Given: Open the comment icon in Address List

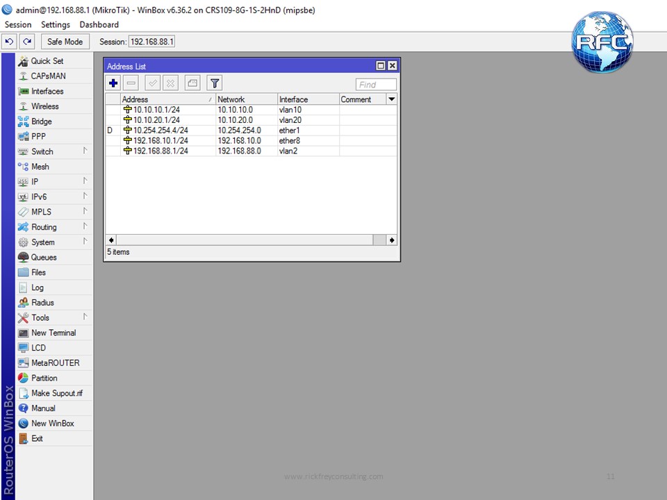Looking at the screenshot, I should point(192,83).
